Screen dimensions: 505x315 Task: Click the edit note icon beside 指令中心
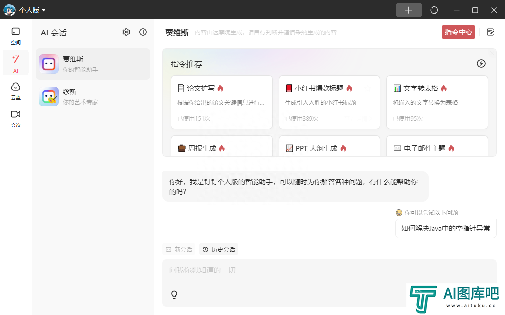[x=490, y=32]
